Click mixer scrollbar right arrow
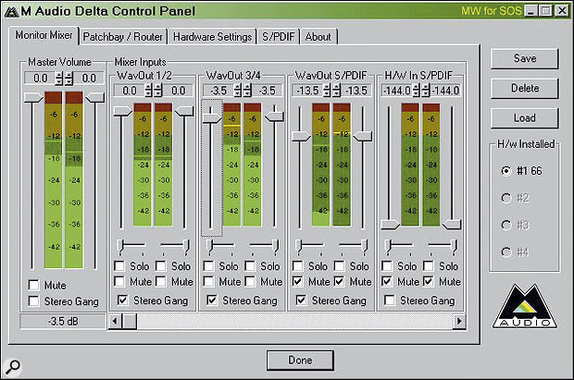 click(459, 321)
